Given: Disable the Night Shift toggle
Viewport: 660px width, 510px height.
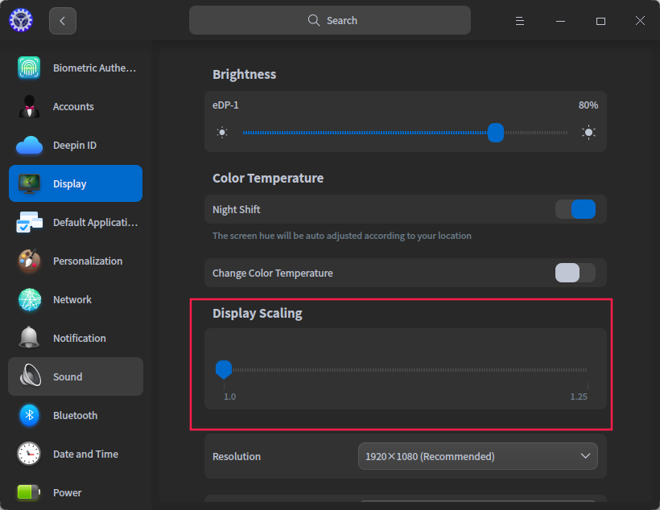Looking at the screenshot, I should tap(575, 209).
